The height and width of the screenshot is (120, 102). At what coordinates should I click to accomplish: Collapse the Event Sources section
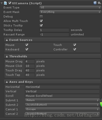point(52,40)
